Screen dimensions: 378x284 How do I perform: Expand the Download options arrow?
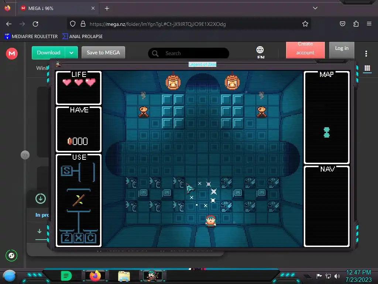(71, 53)
